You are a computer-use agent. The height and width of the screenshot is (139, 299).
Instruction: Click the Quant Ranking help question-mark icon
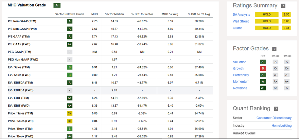[276, 109]
